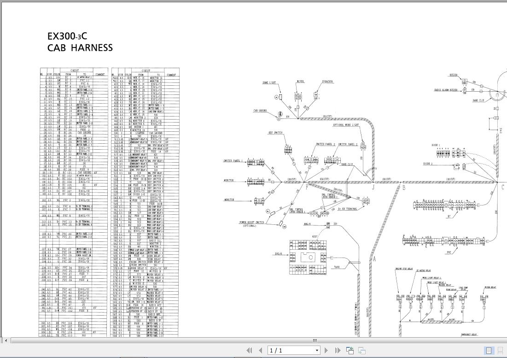Click the 'DIODE 1' label
Viewport: 507px width, 358px height.
(436, 145)
